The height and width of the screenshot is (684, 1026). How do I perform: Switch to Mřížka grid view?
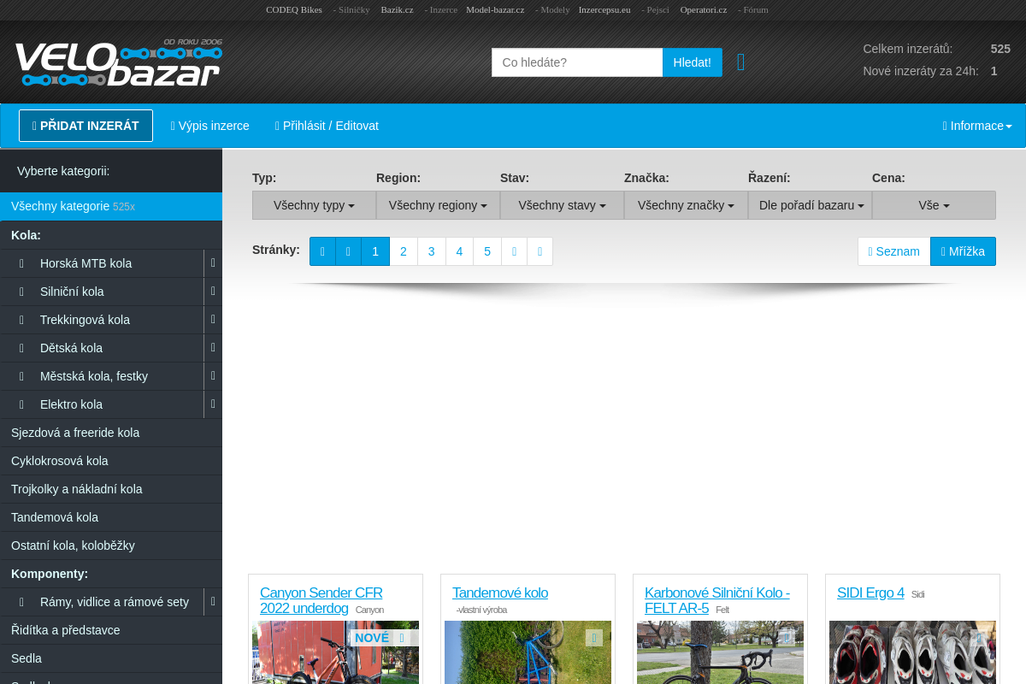click(963, 251)
